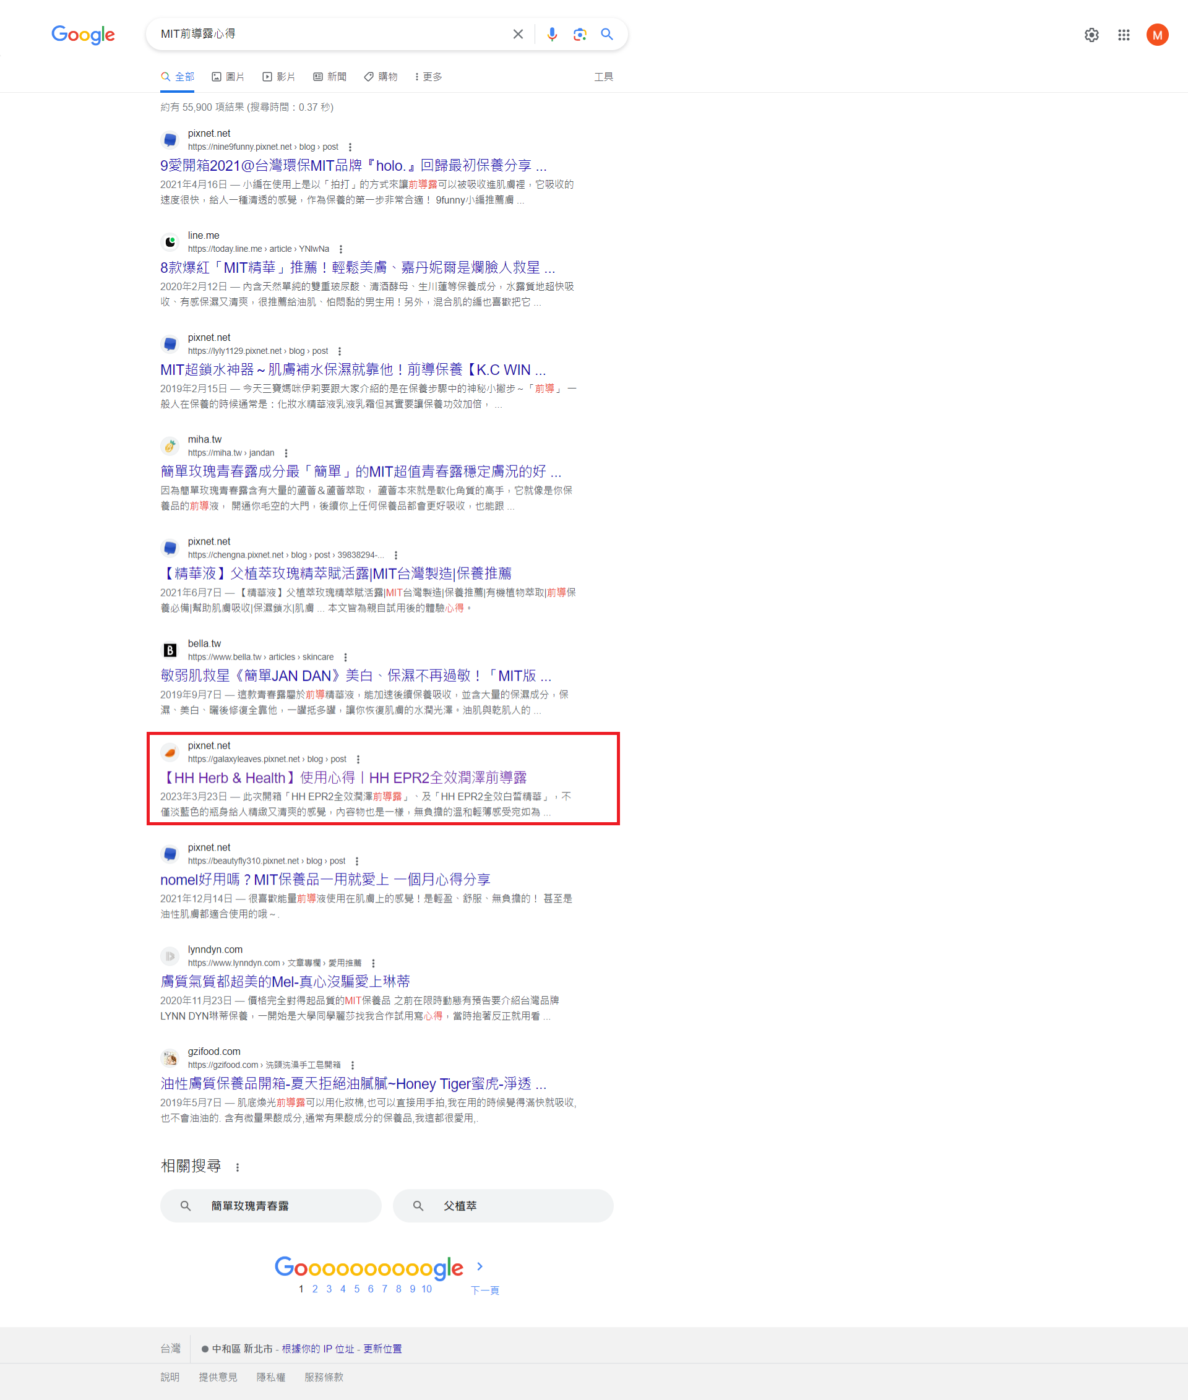Switch to the 圖片 images tab
Image resolution: width=1188 pixels, height=1400 pixels.
pos(228,77)
